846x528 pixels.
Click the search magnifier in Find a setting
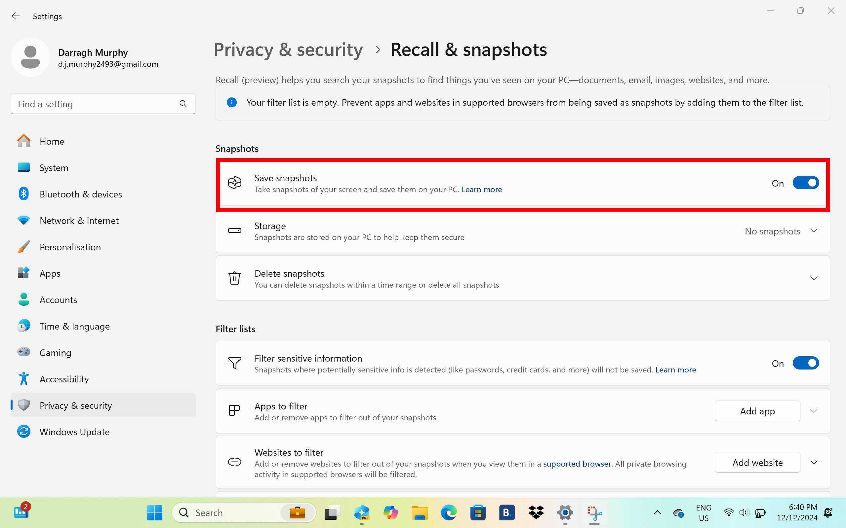[183, 104]
